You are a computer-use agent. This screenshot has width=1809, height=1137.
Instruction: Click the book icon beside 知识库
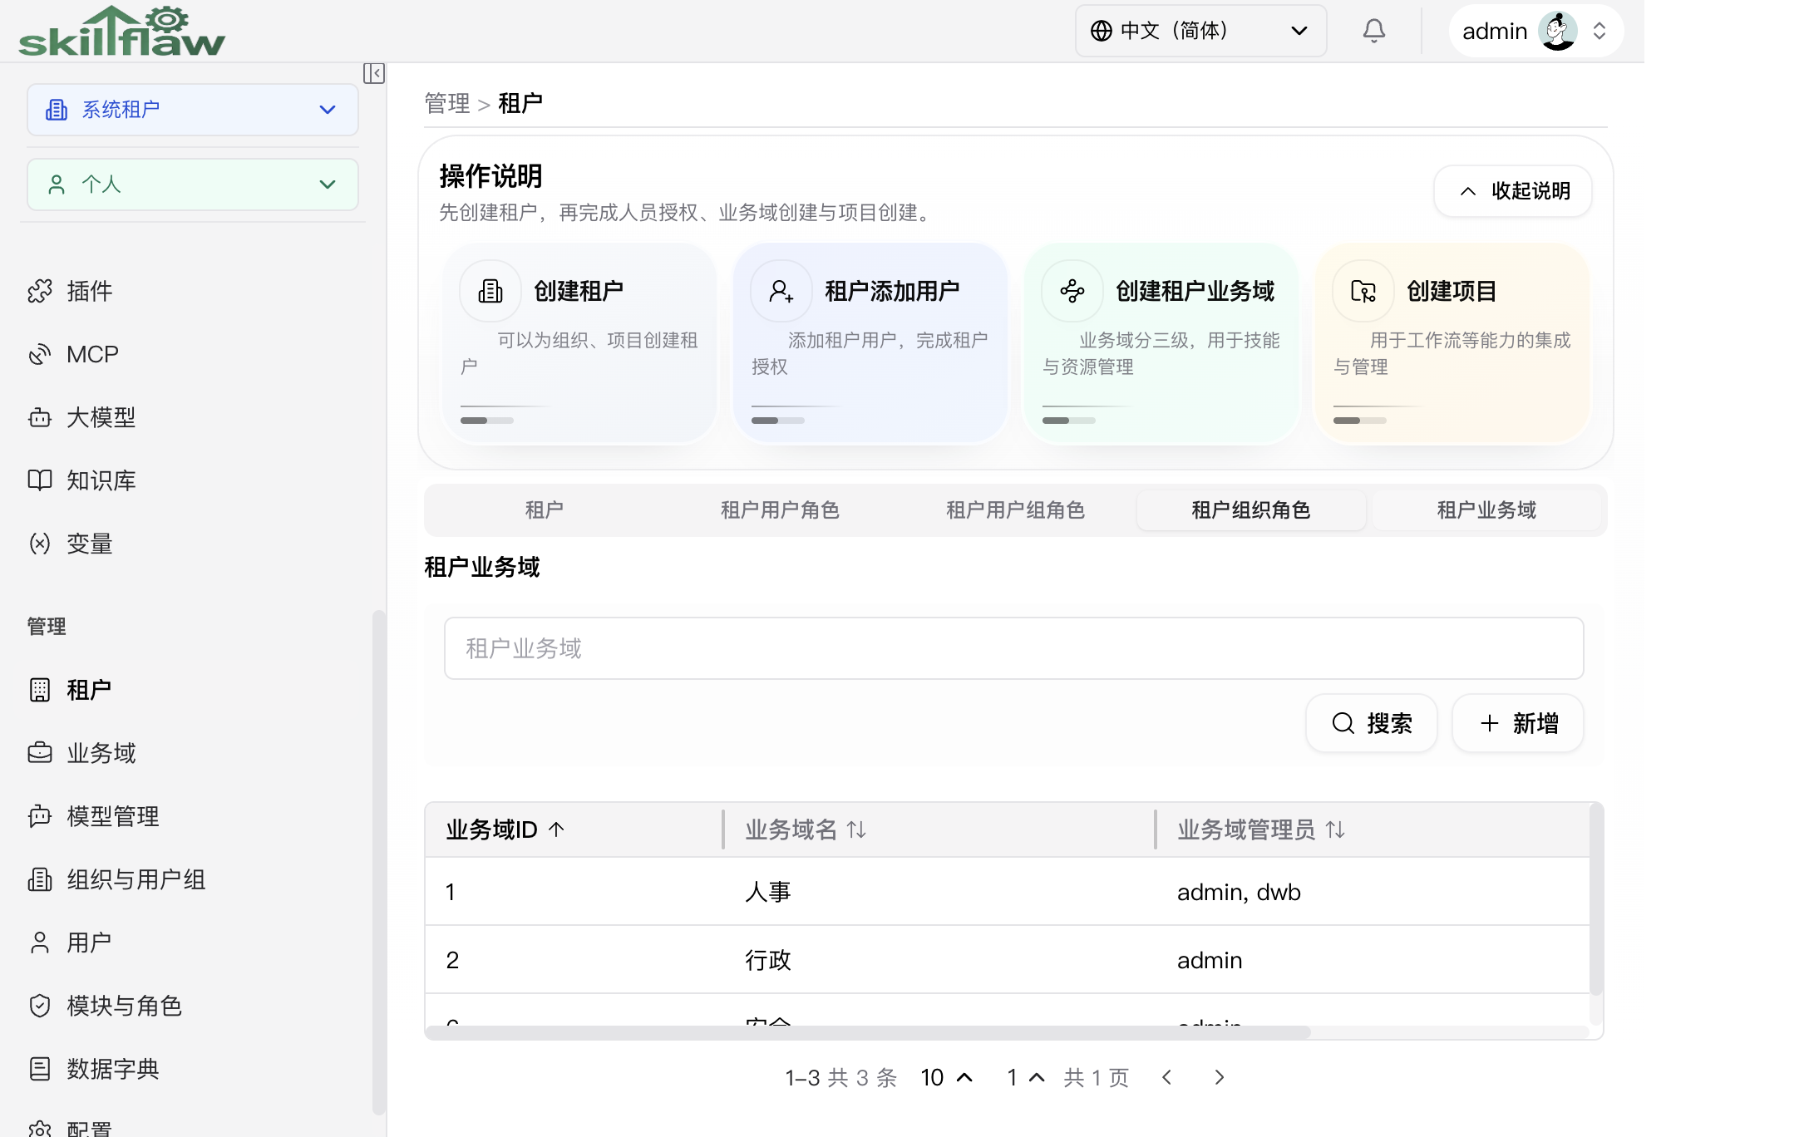(40, 480)
